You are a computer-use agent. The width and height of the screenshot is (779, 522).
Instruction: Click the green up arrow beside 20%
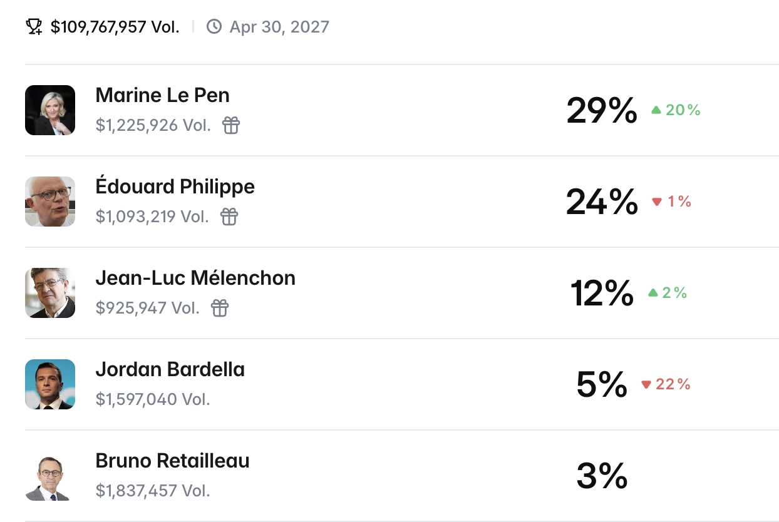coord(656,110)
